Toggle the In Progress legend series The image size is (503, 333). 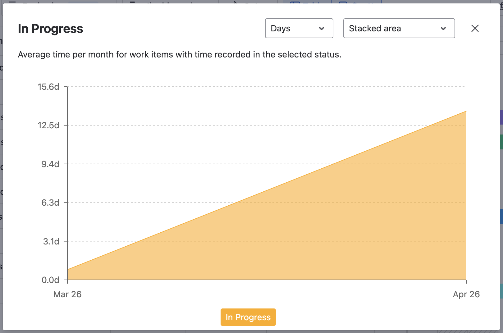248,317
